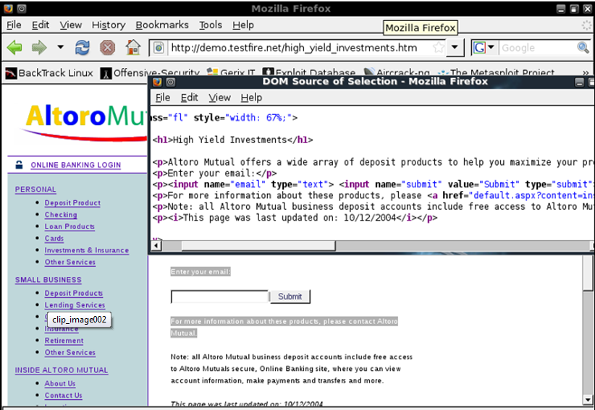Open the Google search engine dropdown
595x410 pixels.
[x=484, y=48]
